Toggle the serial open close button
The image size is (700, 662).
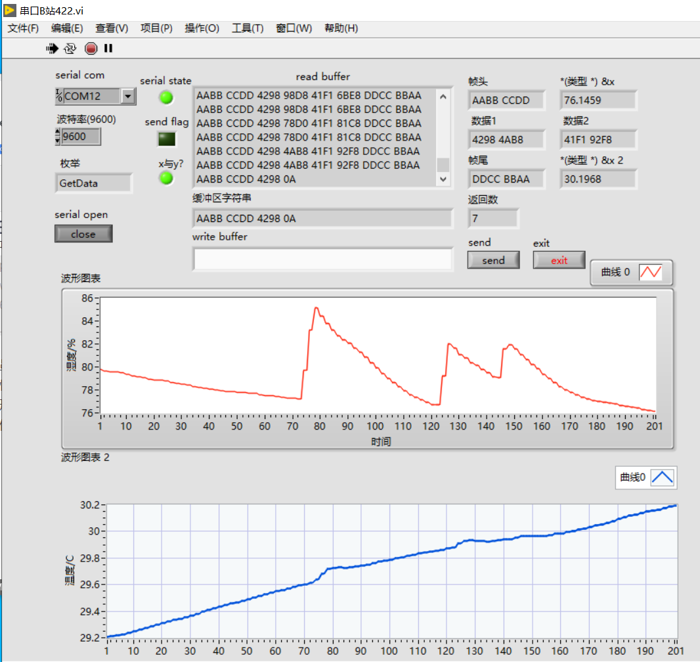tap(83, 234)
